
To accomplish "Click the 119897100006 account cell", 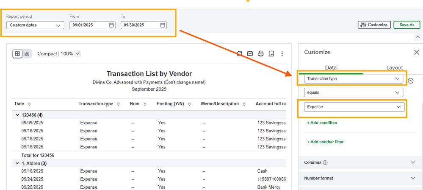I will click(272, 179).
